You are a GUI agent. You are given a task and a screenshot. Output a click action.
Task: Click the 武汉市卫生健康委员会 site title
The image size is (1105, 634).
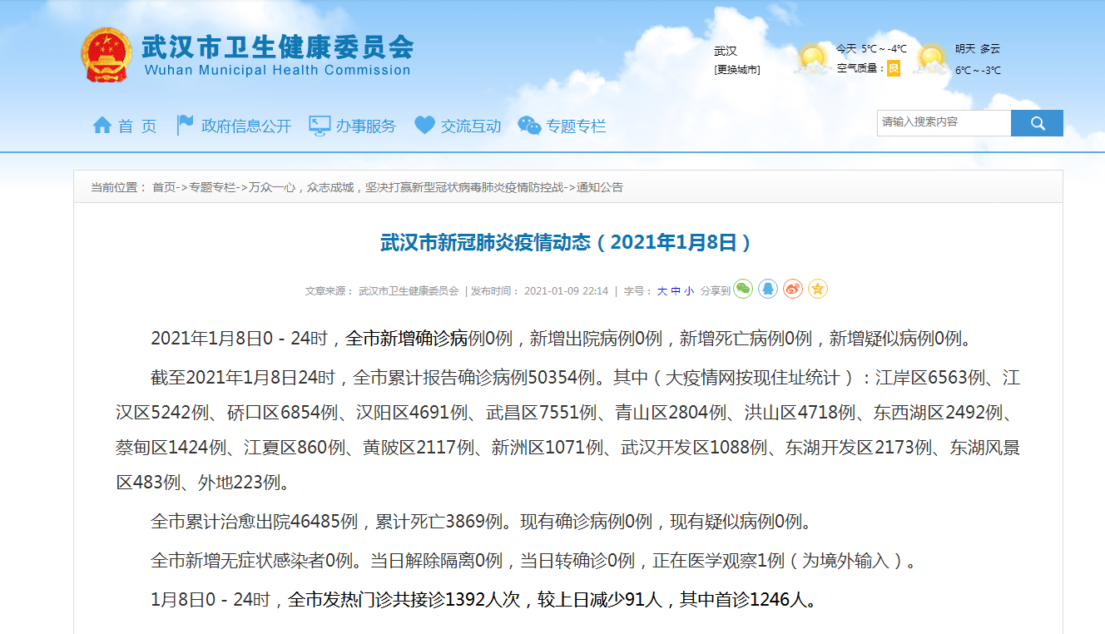pyautogui.click(x=278, y=47)
